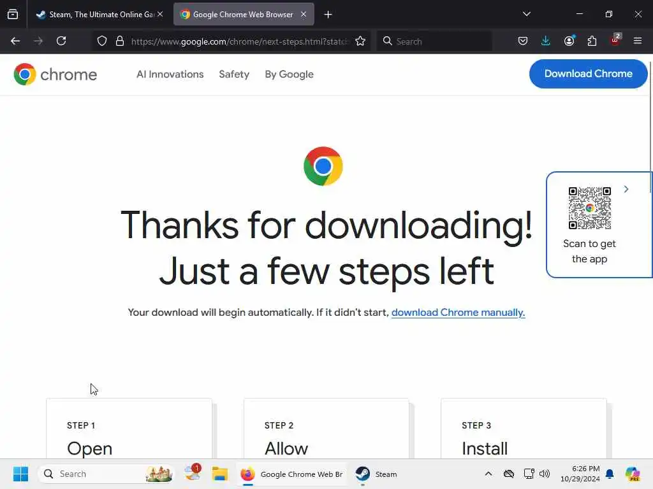Open the extensions puzzle icon
Screen dimensions: 653x489
tap(592, 41)
